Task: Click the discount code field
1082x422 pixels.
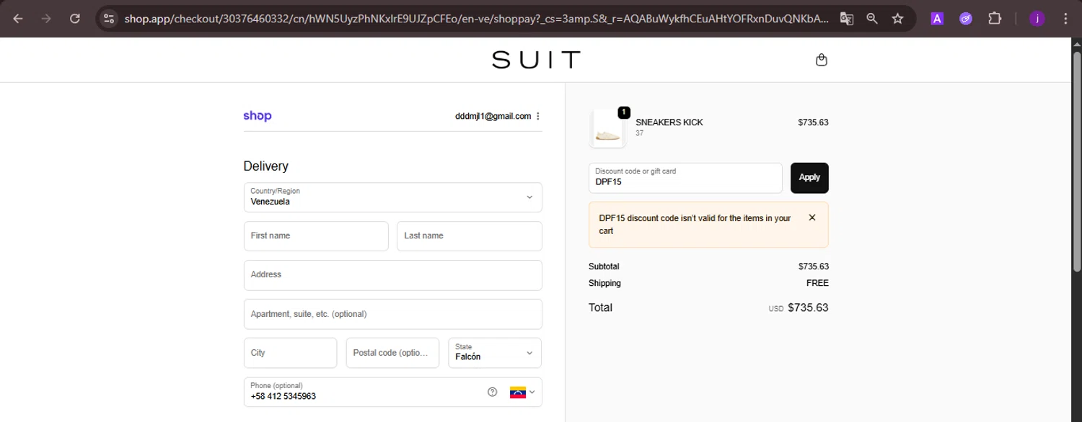Action: (x=685, y=178)
